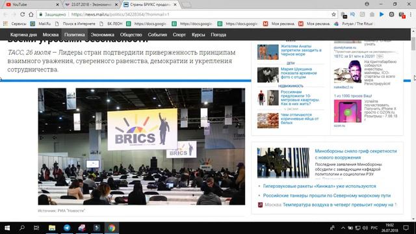416x234 pixels.
Task: Open article about коричневые яйца
Action: [x=300, y=118]
